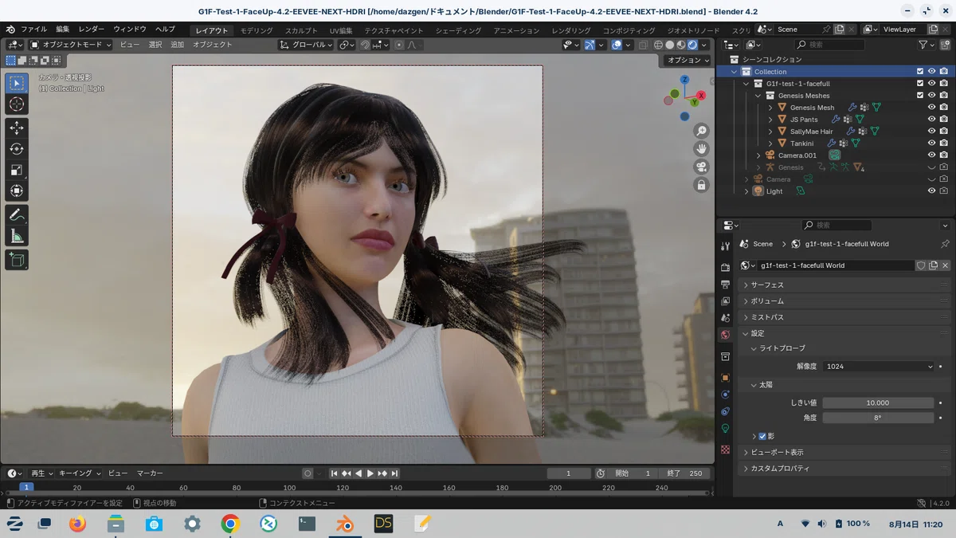The width and height of the screenshot is (956, 538).
Task: Click the wrench modifier icon on Genesis Mesh row
Action: point(852,108)
